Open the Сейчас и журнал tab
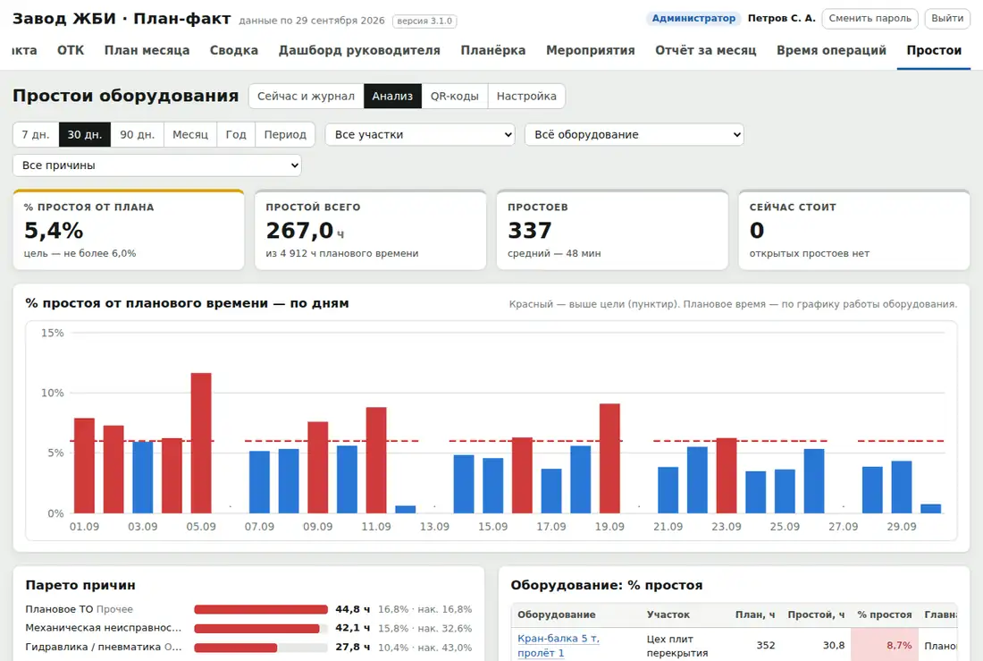983x661 pixels. click(306, 96)
